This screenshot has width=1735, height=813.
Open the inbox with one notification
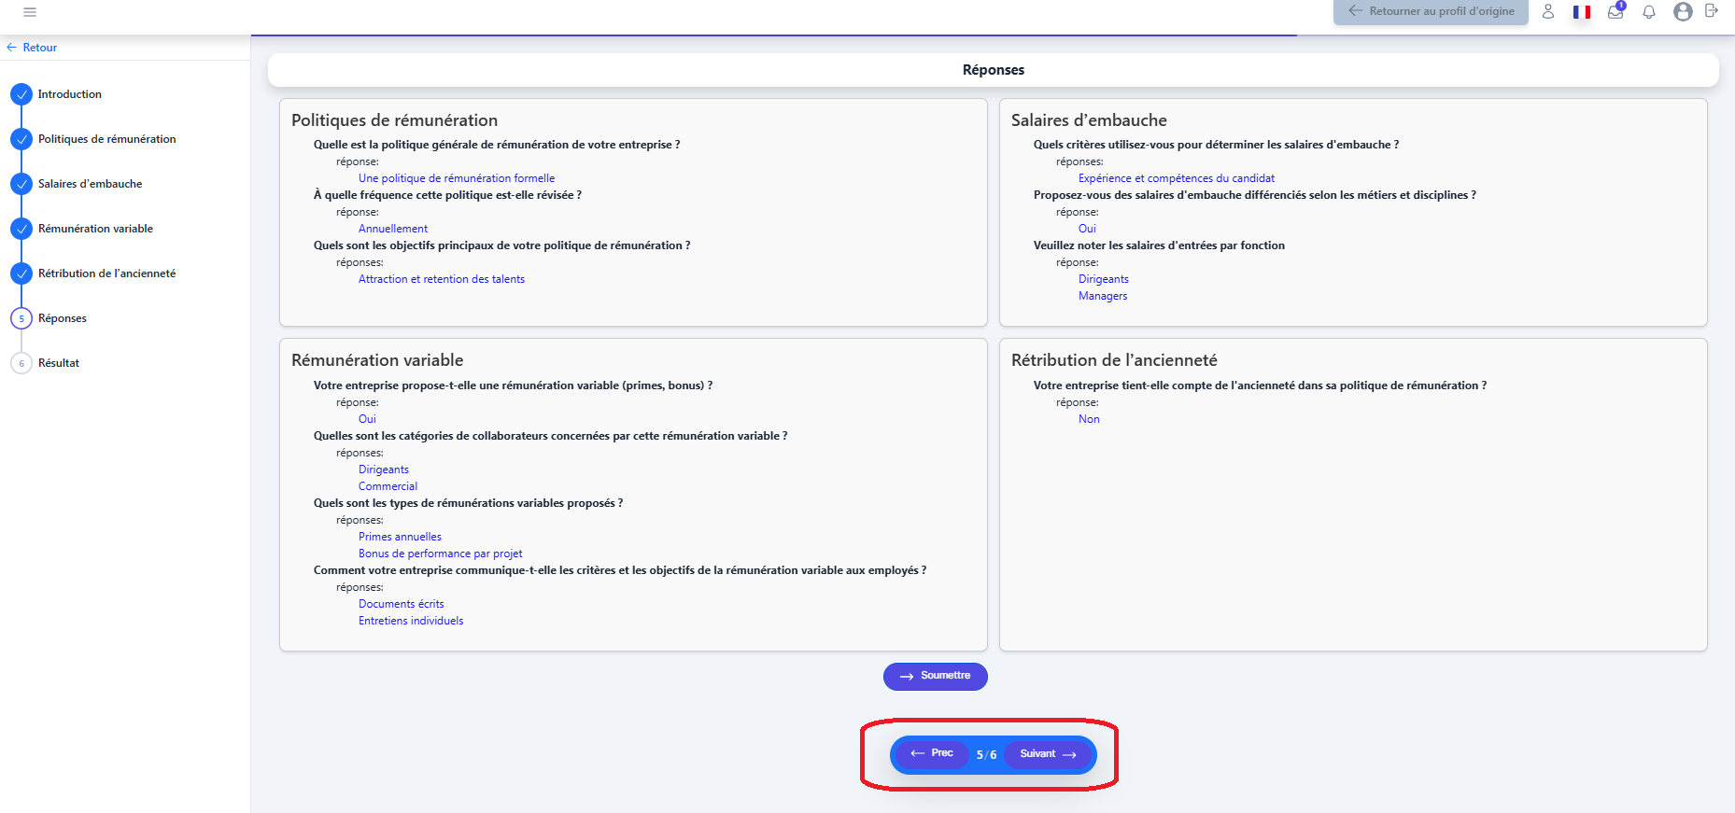click(1615, 12)
